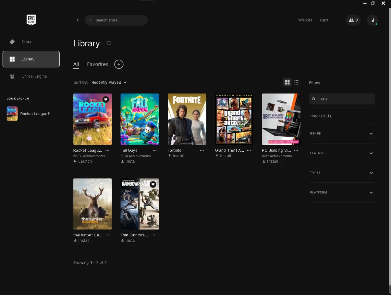
Task: Filter by Installed (1) games
Action: point(320,116)
